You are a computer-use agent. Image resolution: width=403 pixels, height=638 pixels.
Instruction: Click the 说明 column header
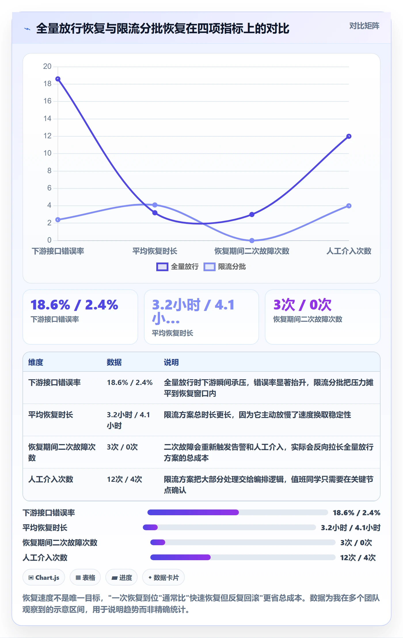[x=171, y=362]
